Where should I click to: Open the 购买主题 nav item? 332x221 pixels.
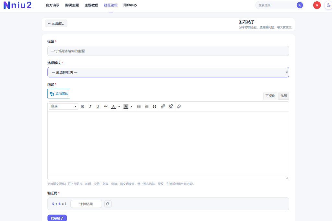pyautogui.click(x=72, y=5)
